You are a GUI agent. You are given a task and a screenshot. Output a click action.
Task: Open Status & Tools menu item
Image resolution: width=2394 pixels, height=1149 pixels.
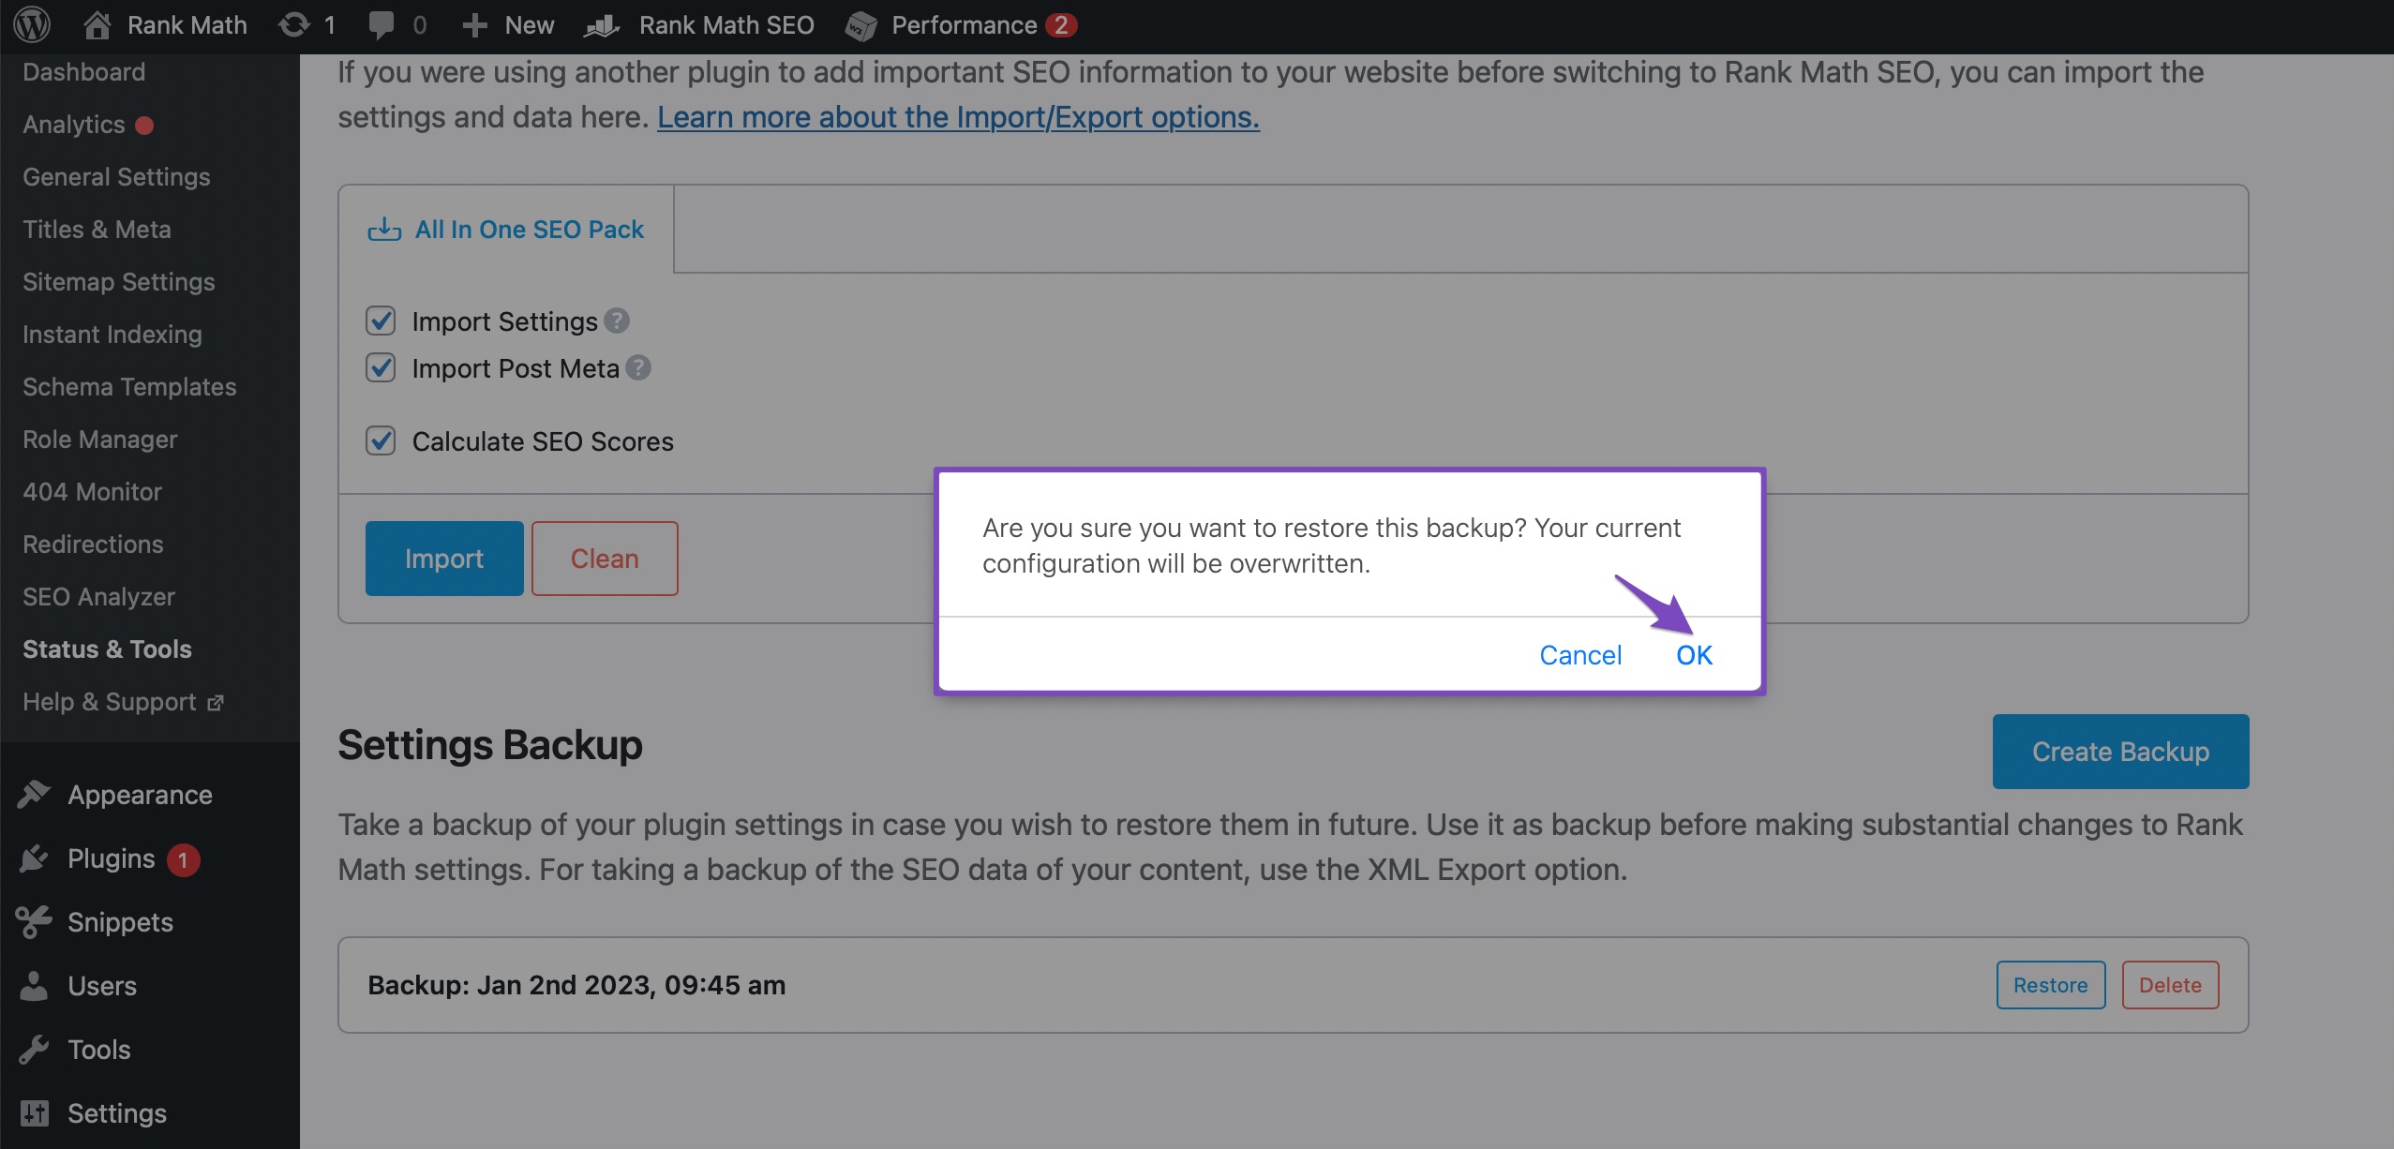[107, 649]
